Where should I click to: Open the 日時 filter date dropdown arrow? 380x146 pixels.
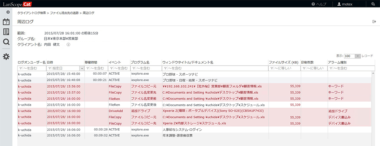click(82, 68)
